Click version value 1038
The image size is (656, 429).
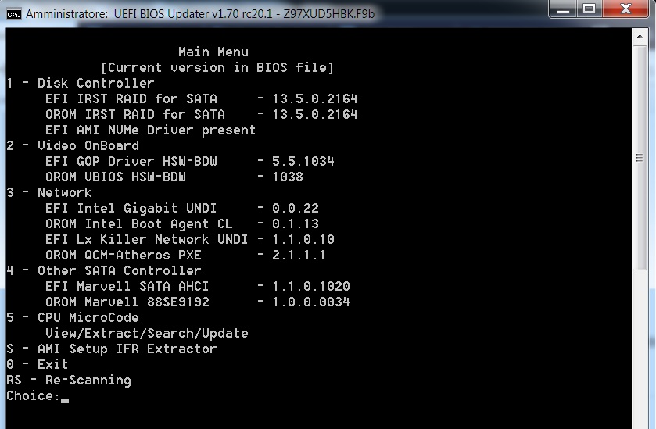tap(288, 177)
